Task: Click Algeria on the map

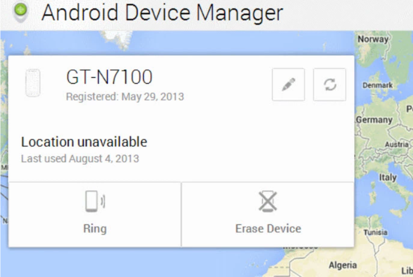Action: 343,265
